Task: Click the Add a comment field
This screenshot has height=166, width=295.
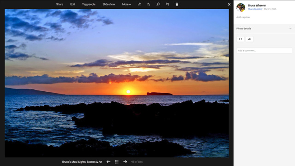Action: (x=264, y=50)
